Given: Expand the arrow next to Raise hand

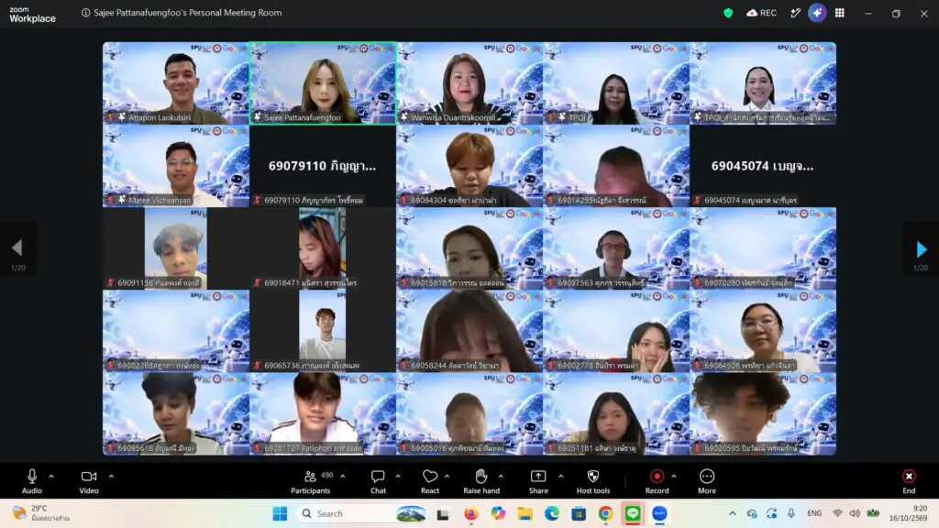Looking at the screenshot, I should click(x=501, y=477).
